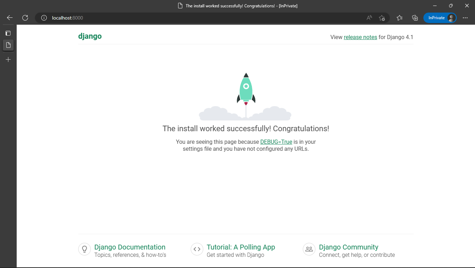Click the people community icon

[309, 249]
